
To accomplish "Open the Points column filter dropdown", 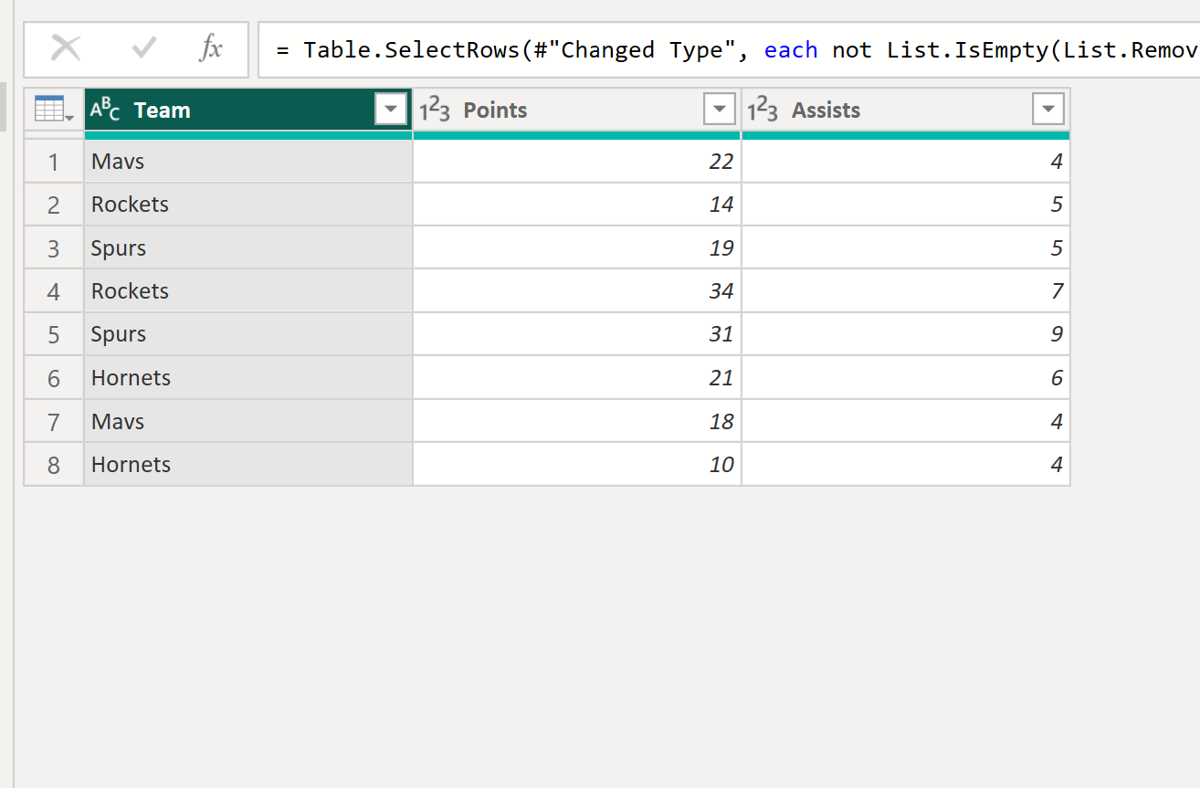I will [721, 109].
